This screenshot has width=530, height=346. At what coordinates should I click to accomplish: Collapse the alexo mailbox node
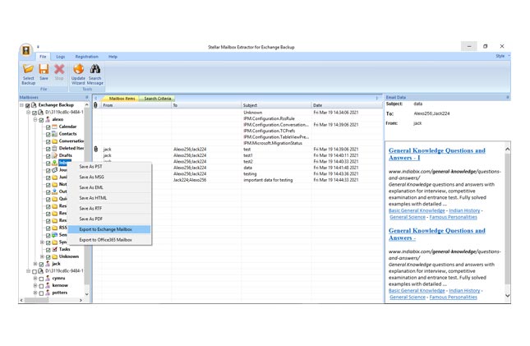click(x=35, y=120)
